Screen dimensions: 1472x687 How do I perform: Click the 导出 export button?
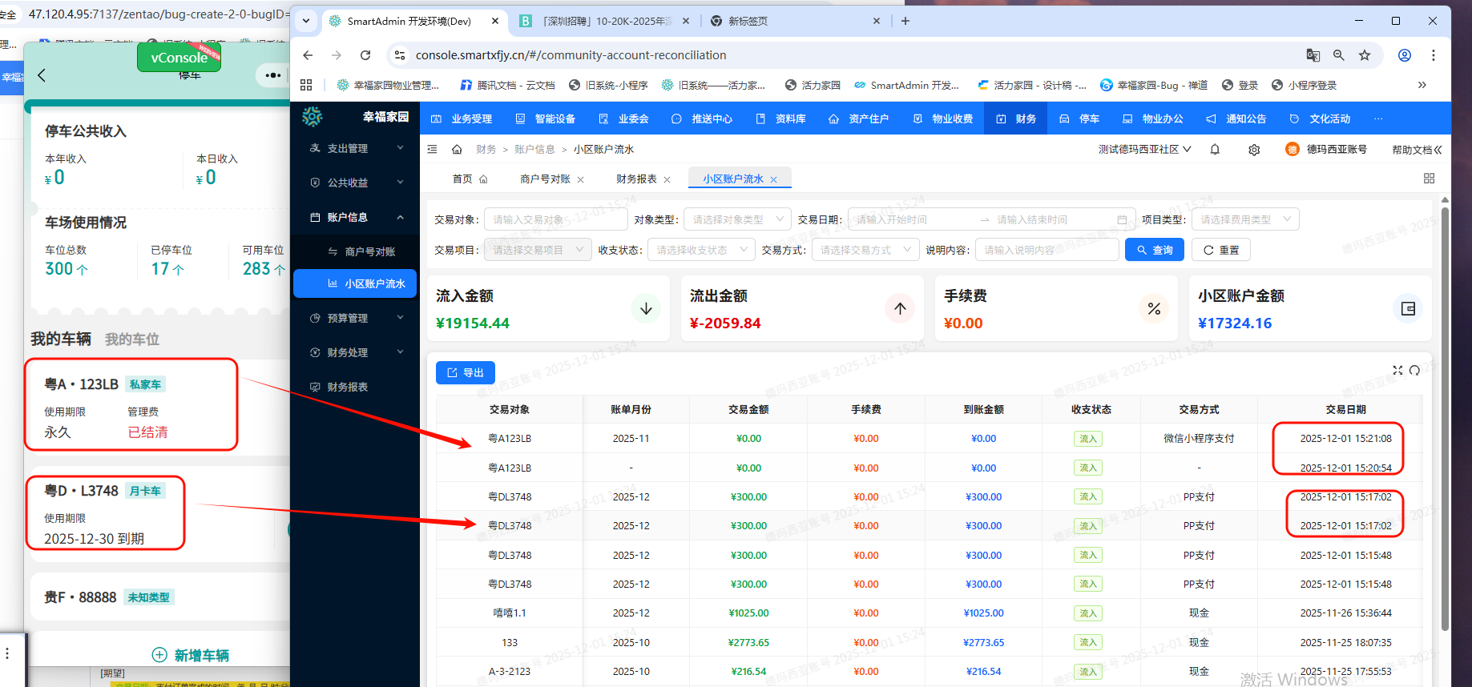[466, 372]
